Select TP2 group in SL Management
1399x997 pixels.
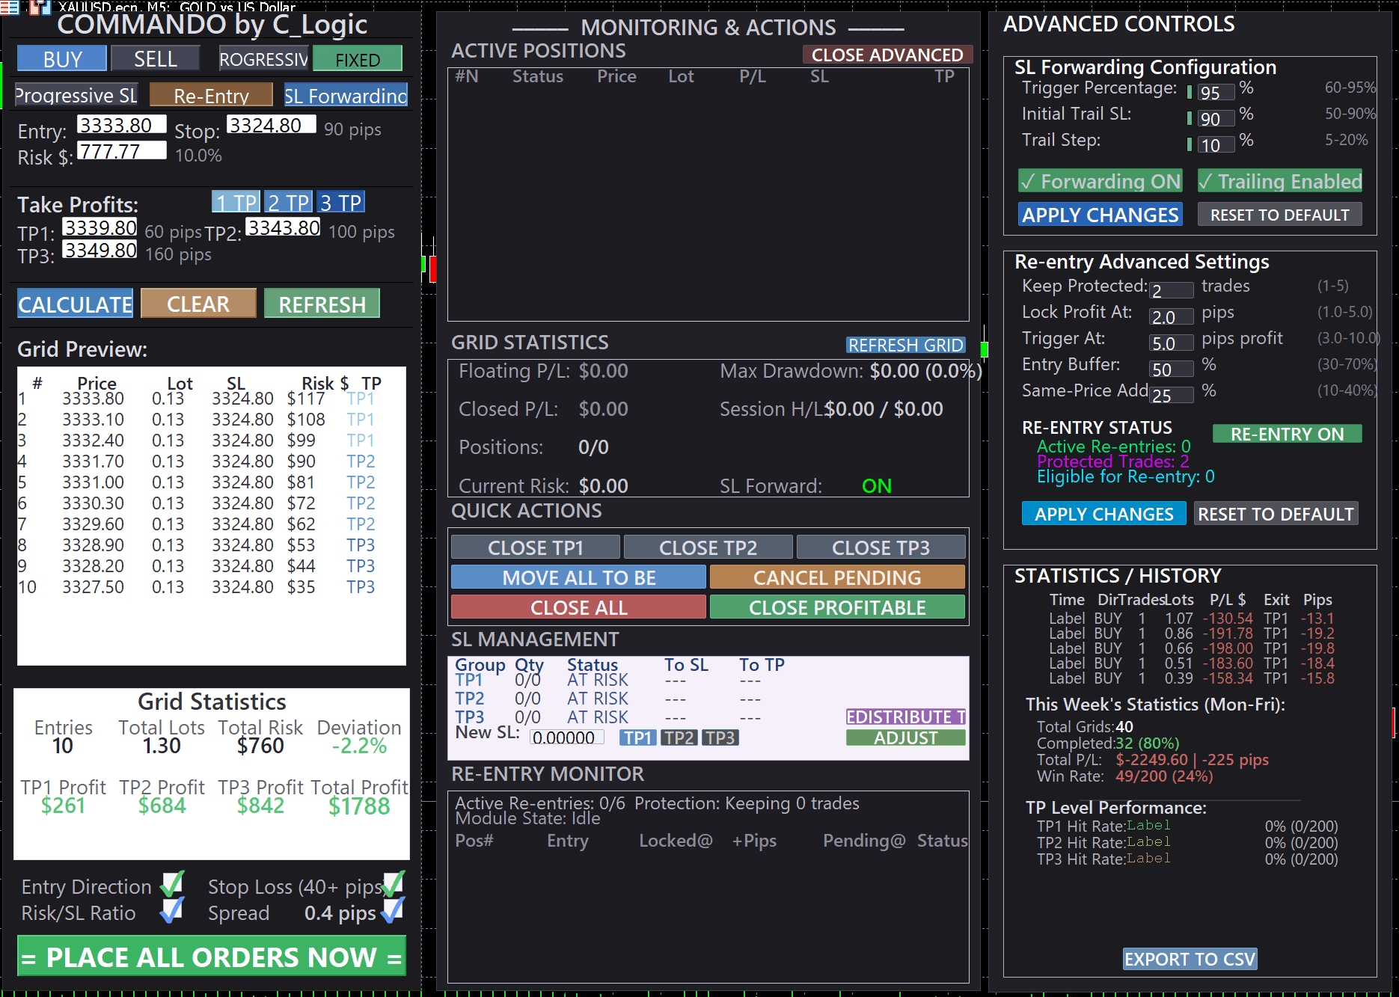pyautogui.click(x=679, y=737)
